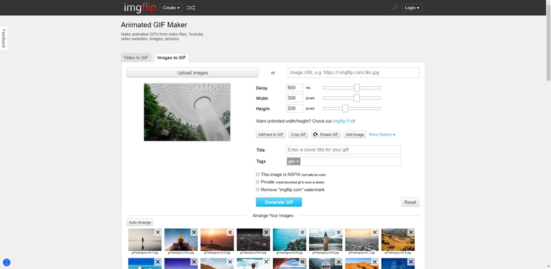The width and height of the screenshot is (551, 269).
Task: Select gif-background-6.jpg tower thumbnail
Action: (326, 239)
